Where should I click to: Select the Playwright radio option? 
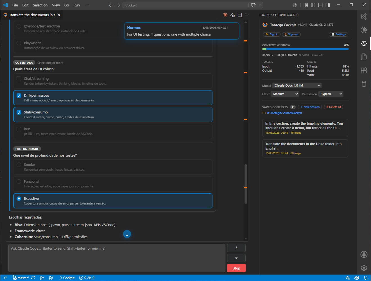(x=19, y=43)
